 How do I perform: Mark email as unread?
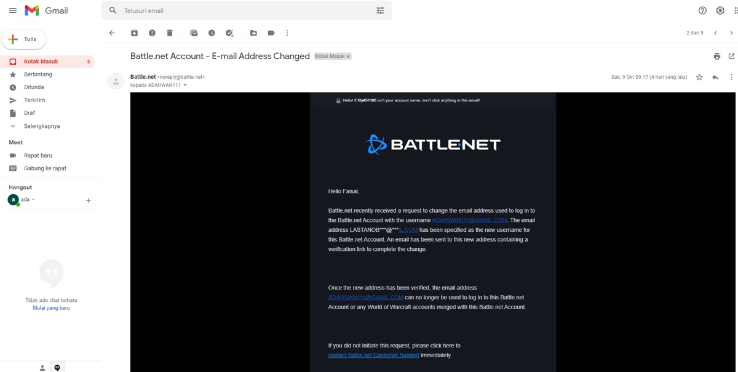194,33
